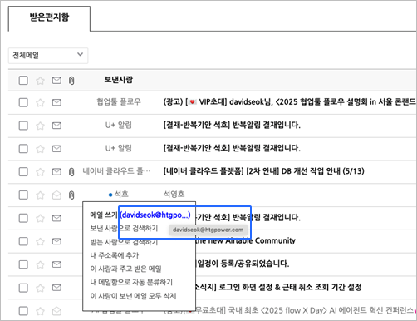Check the second U+ 알림 mail checkbox
This screenshot has width=417, height=321.
point(23,148)
